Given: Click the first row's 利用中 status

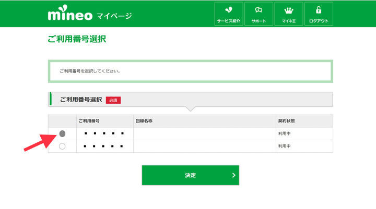Looking at the screenshot, I should click(x=284, y=134).
